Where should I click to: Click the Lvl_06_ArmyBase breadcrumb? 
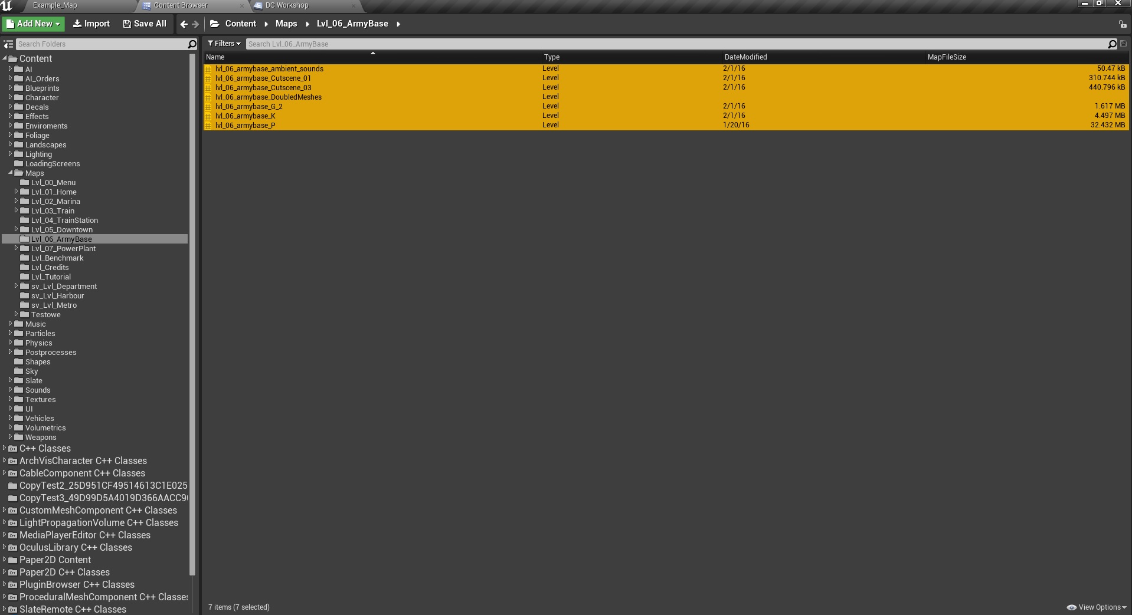352,24
